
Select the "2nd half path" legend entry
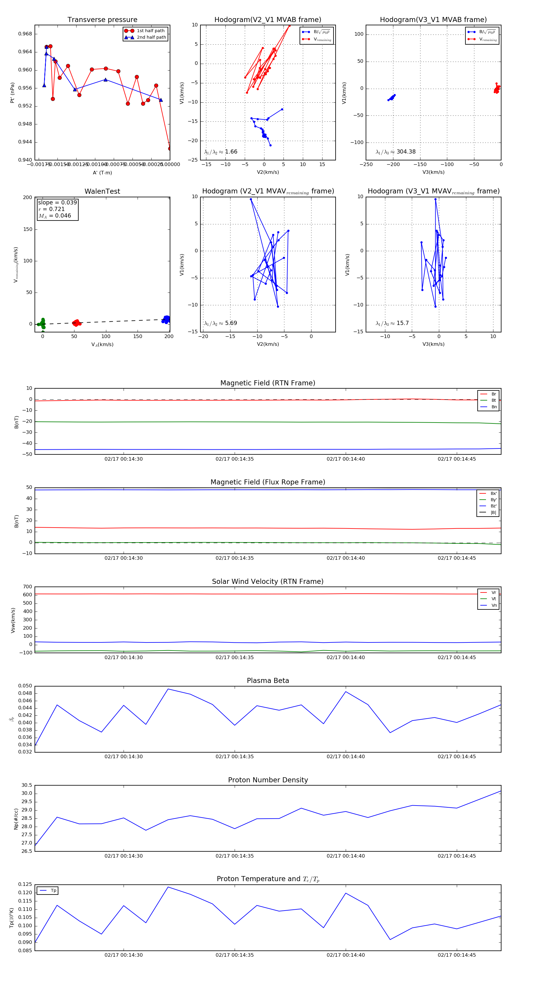145,37
